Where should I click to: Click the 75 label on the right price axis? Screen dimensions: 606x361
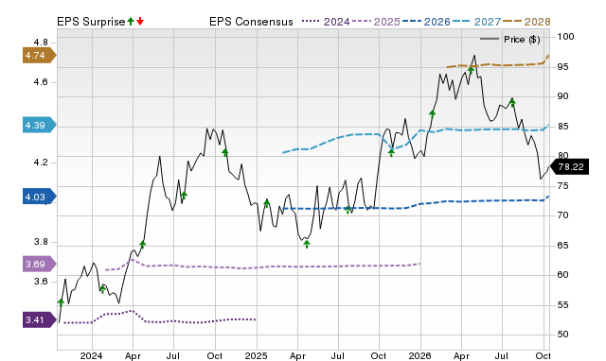[562, 186]
